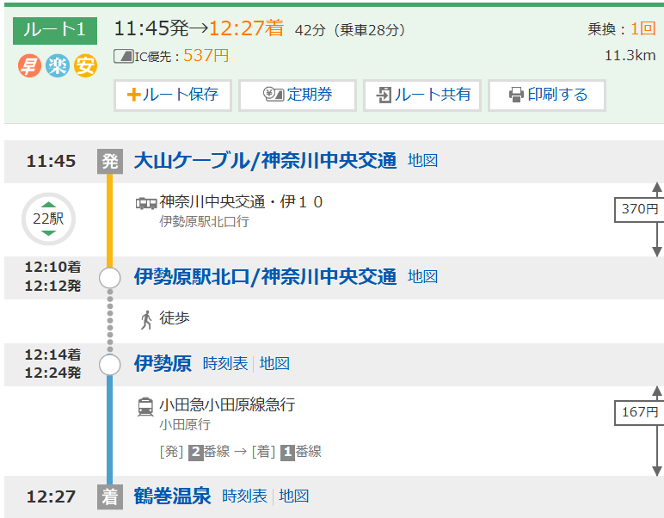The height and width of the screenshot is (518, 664).
Task: Save route with ルート保存 button
Action: pyautogui.click(x=173, y=96)
